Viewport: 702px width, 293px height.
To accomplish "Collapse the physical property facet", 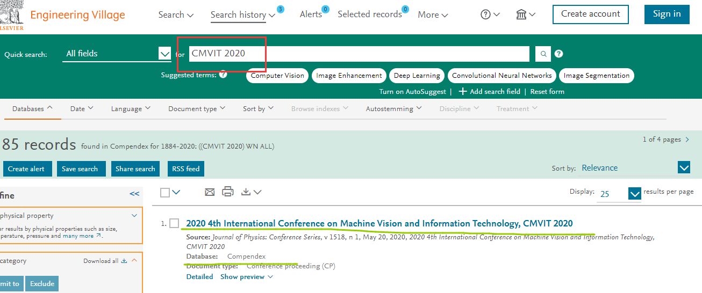I will coord(134,216).
